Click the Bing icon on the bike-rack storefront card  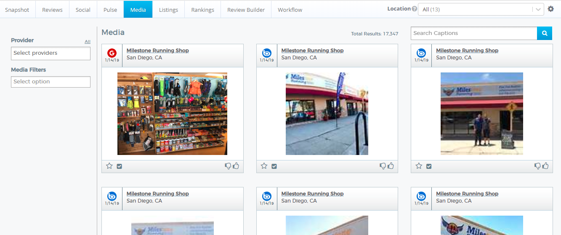[266, 53]
